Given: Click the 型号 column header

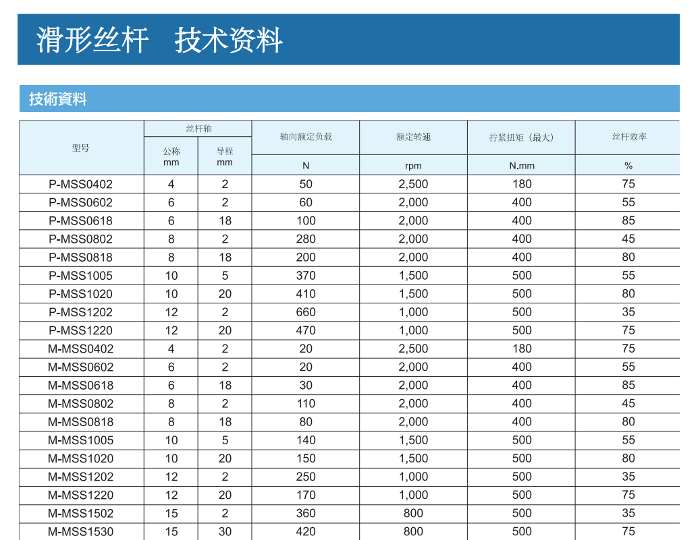Looking at the screenshot, I should [81, 148].
